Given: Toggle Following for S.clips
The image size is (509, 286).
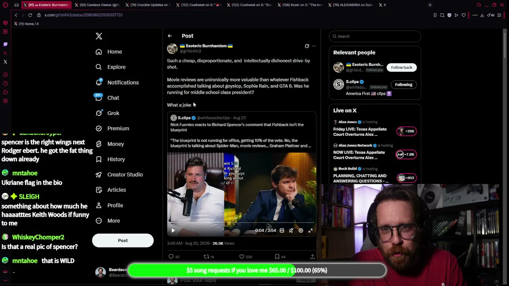Looking at the screenshot, I should click(404, 85).
